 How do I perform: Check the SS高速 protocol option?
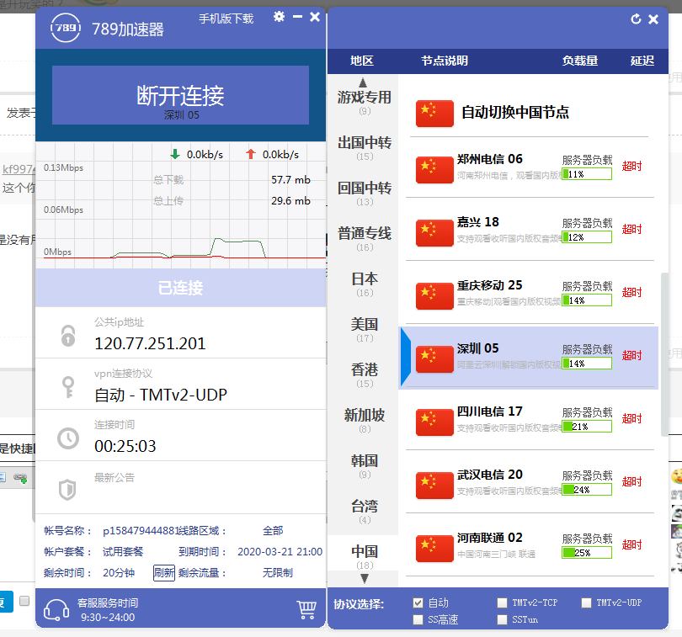[x=418, y=619]
